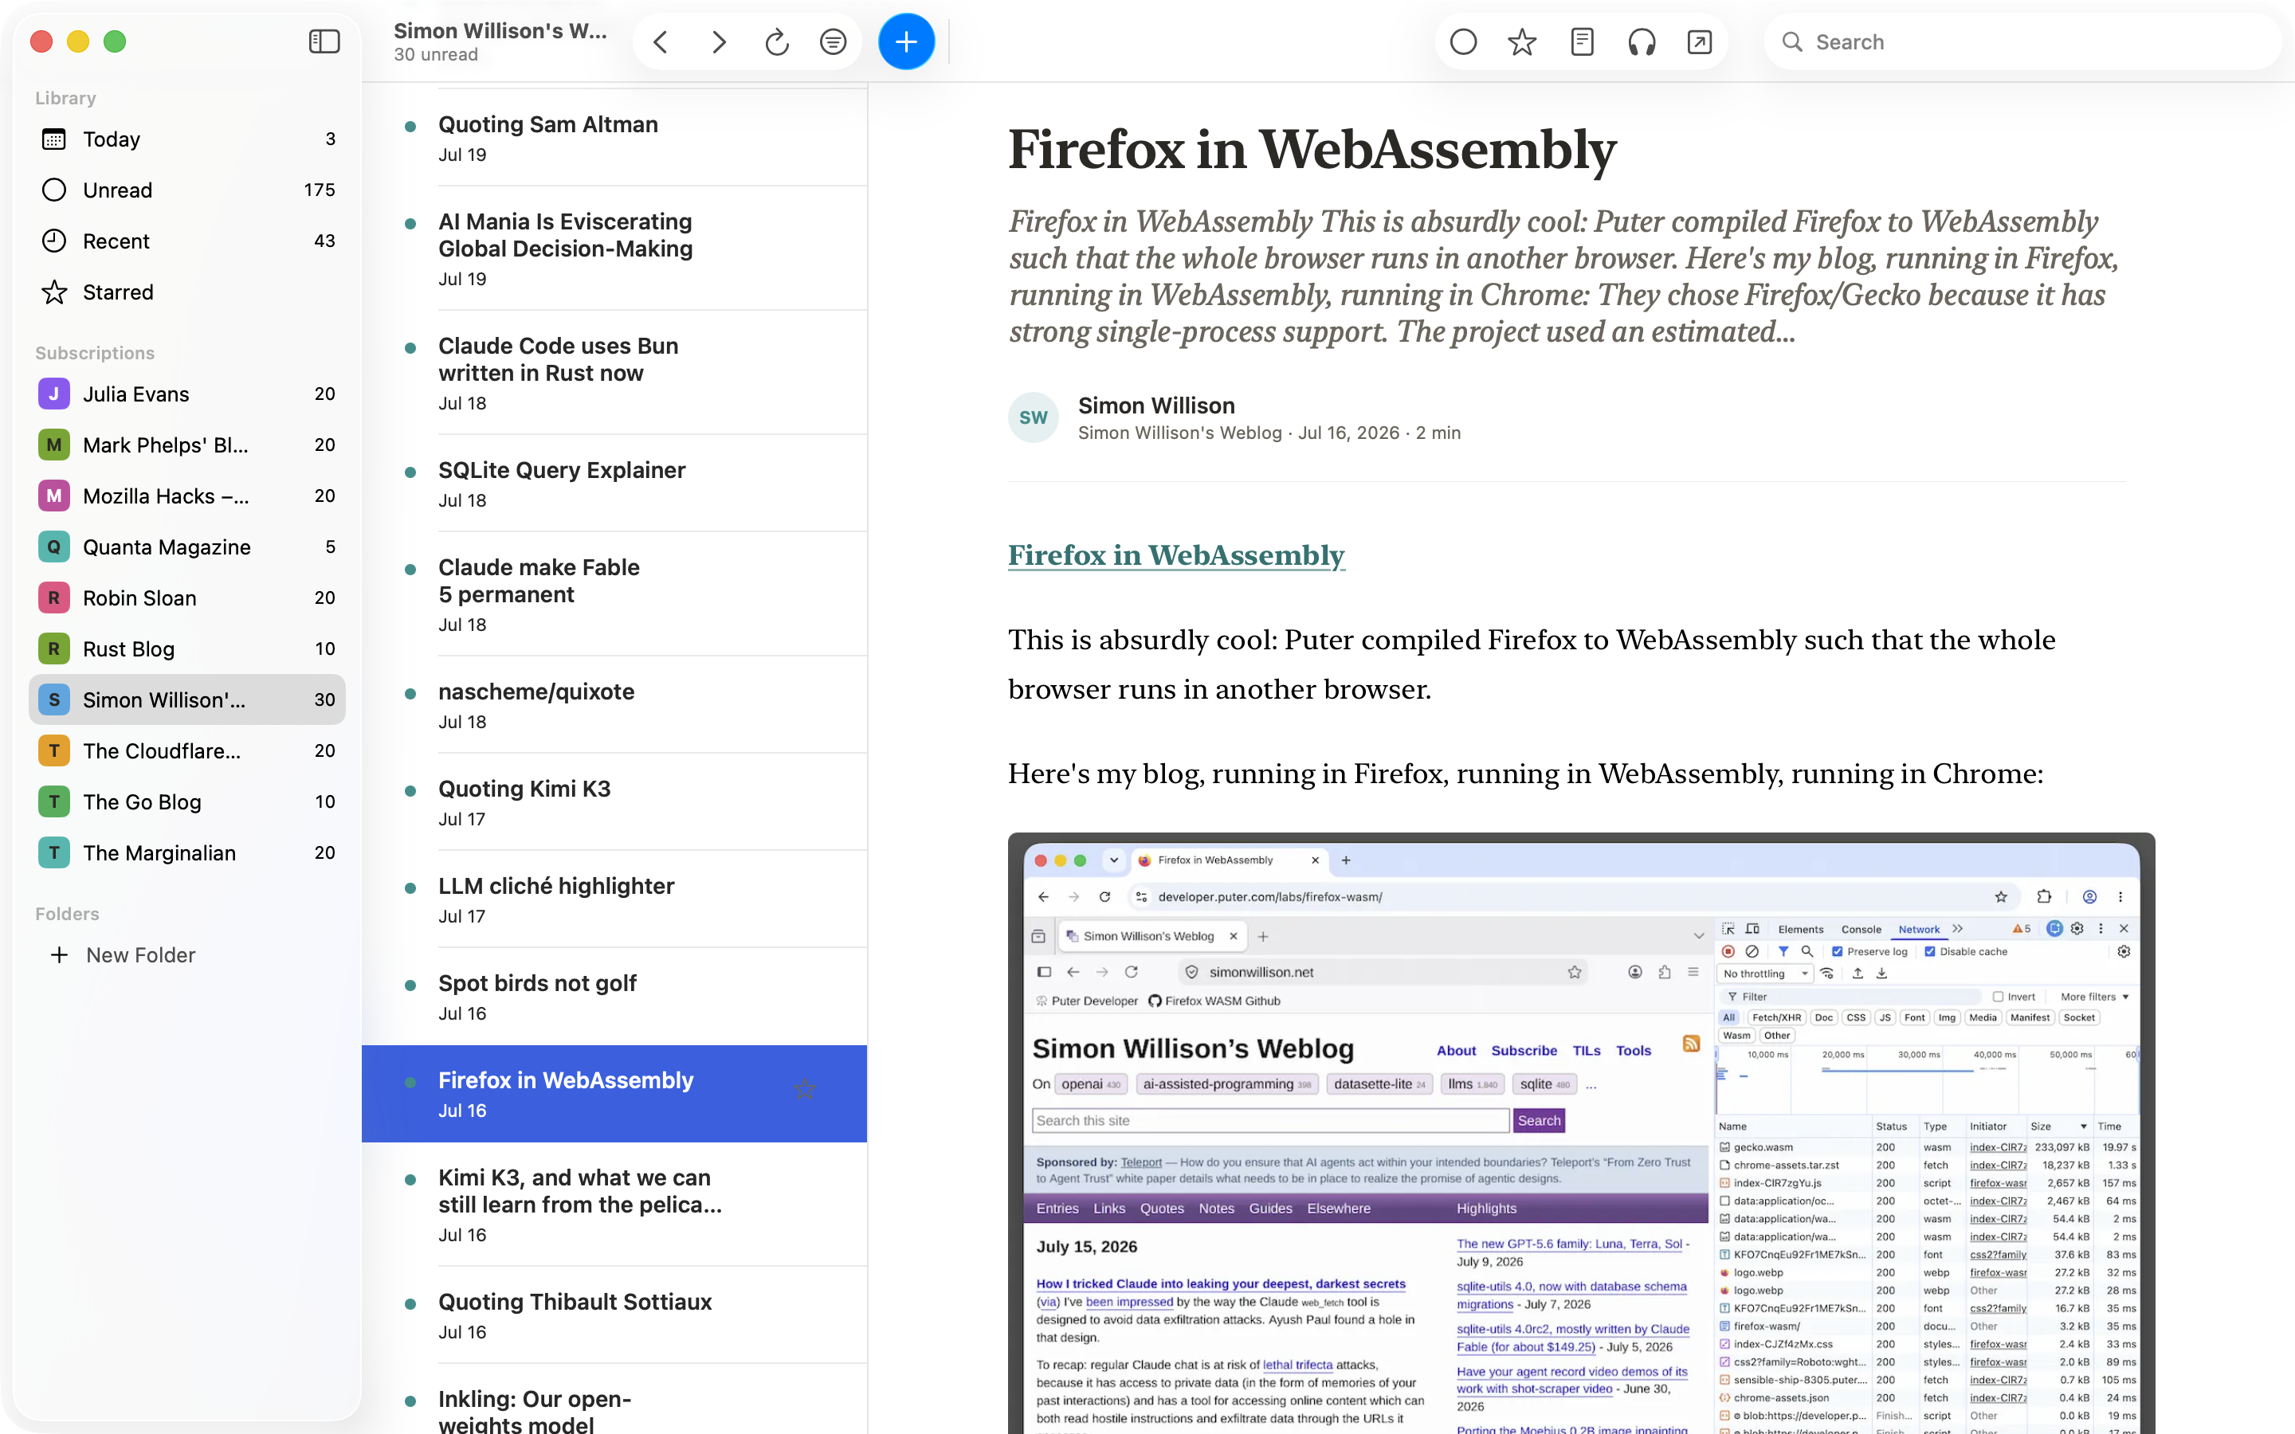
Task: Click the unread dot beside 'LLM cliché highlighter'
Action: coord(410,887)
